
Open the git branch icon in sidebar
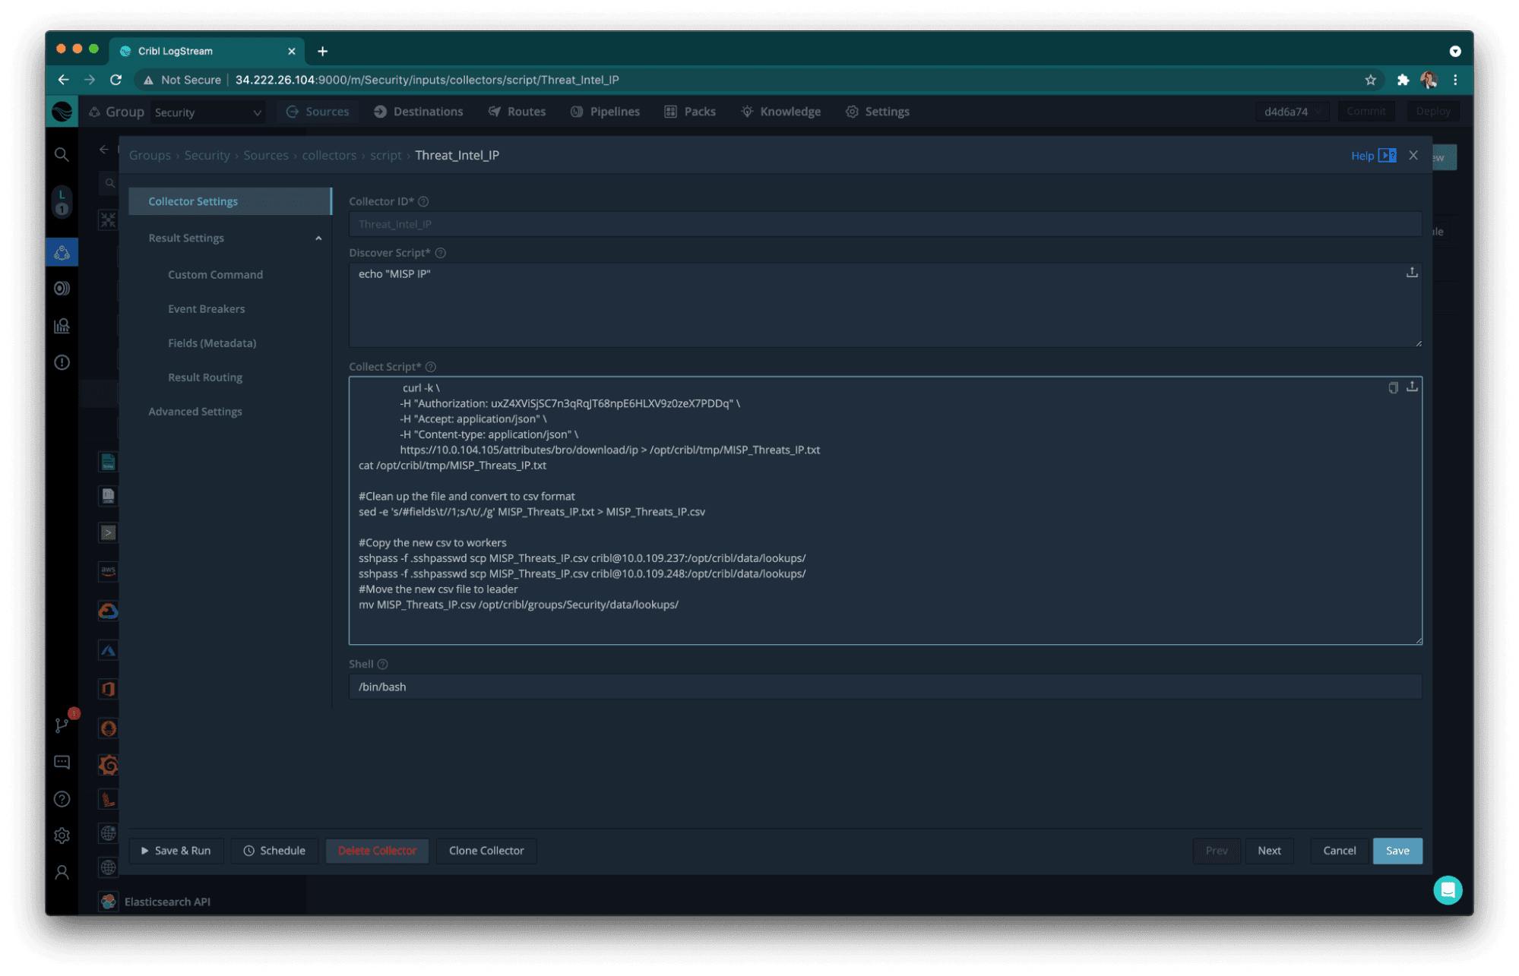(x=62, y=725)
